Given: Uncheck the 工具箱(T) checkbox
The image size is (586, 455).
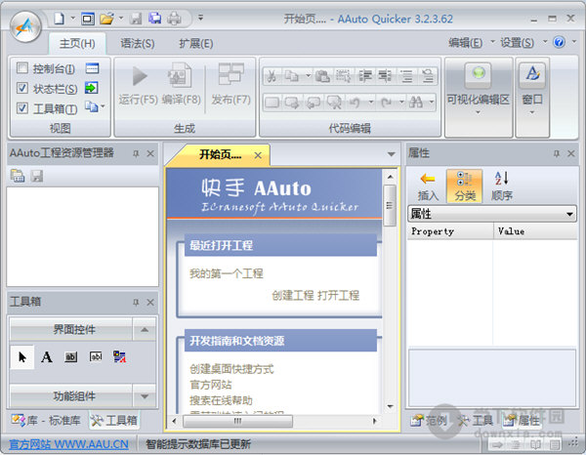Looking at the screenshot, I should (22, 108).
